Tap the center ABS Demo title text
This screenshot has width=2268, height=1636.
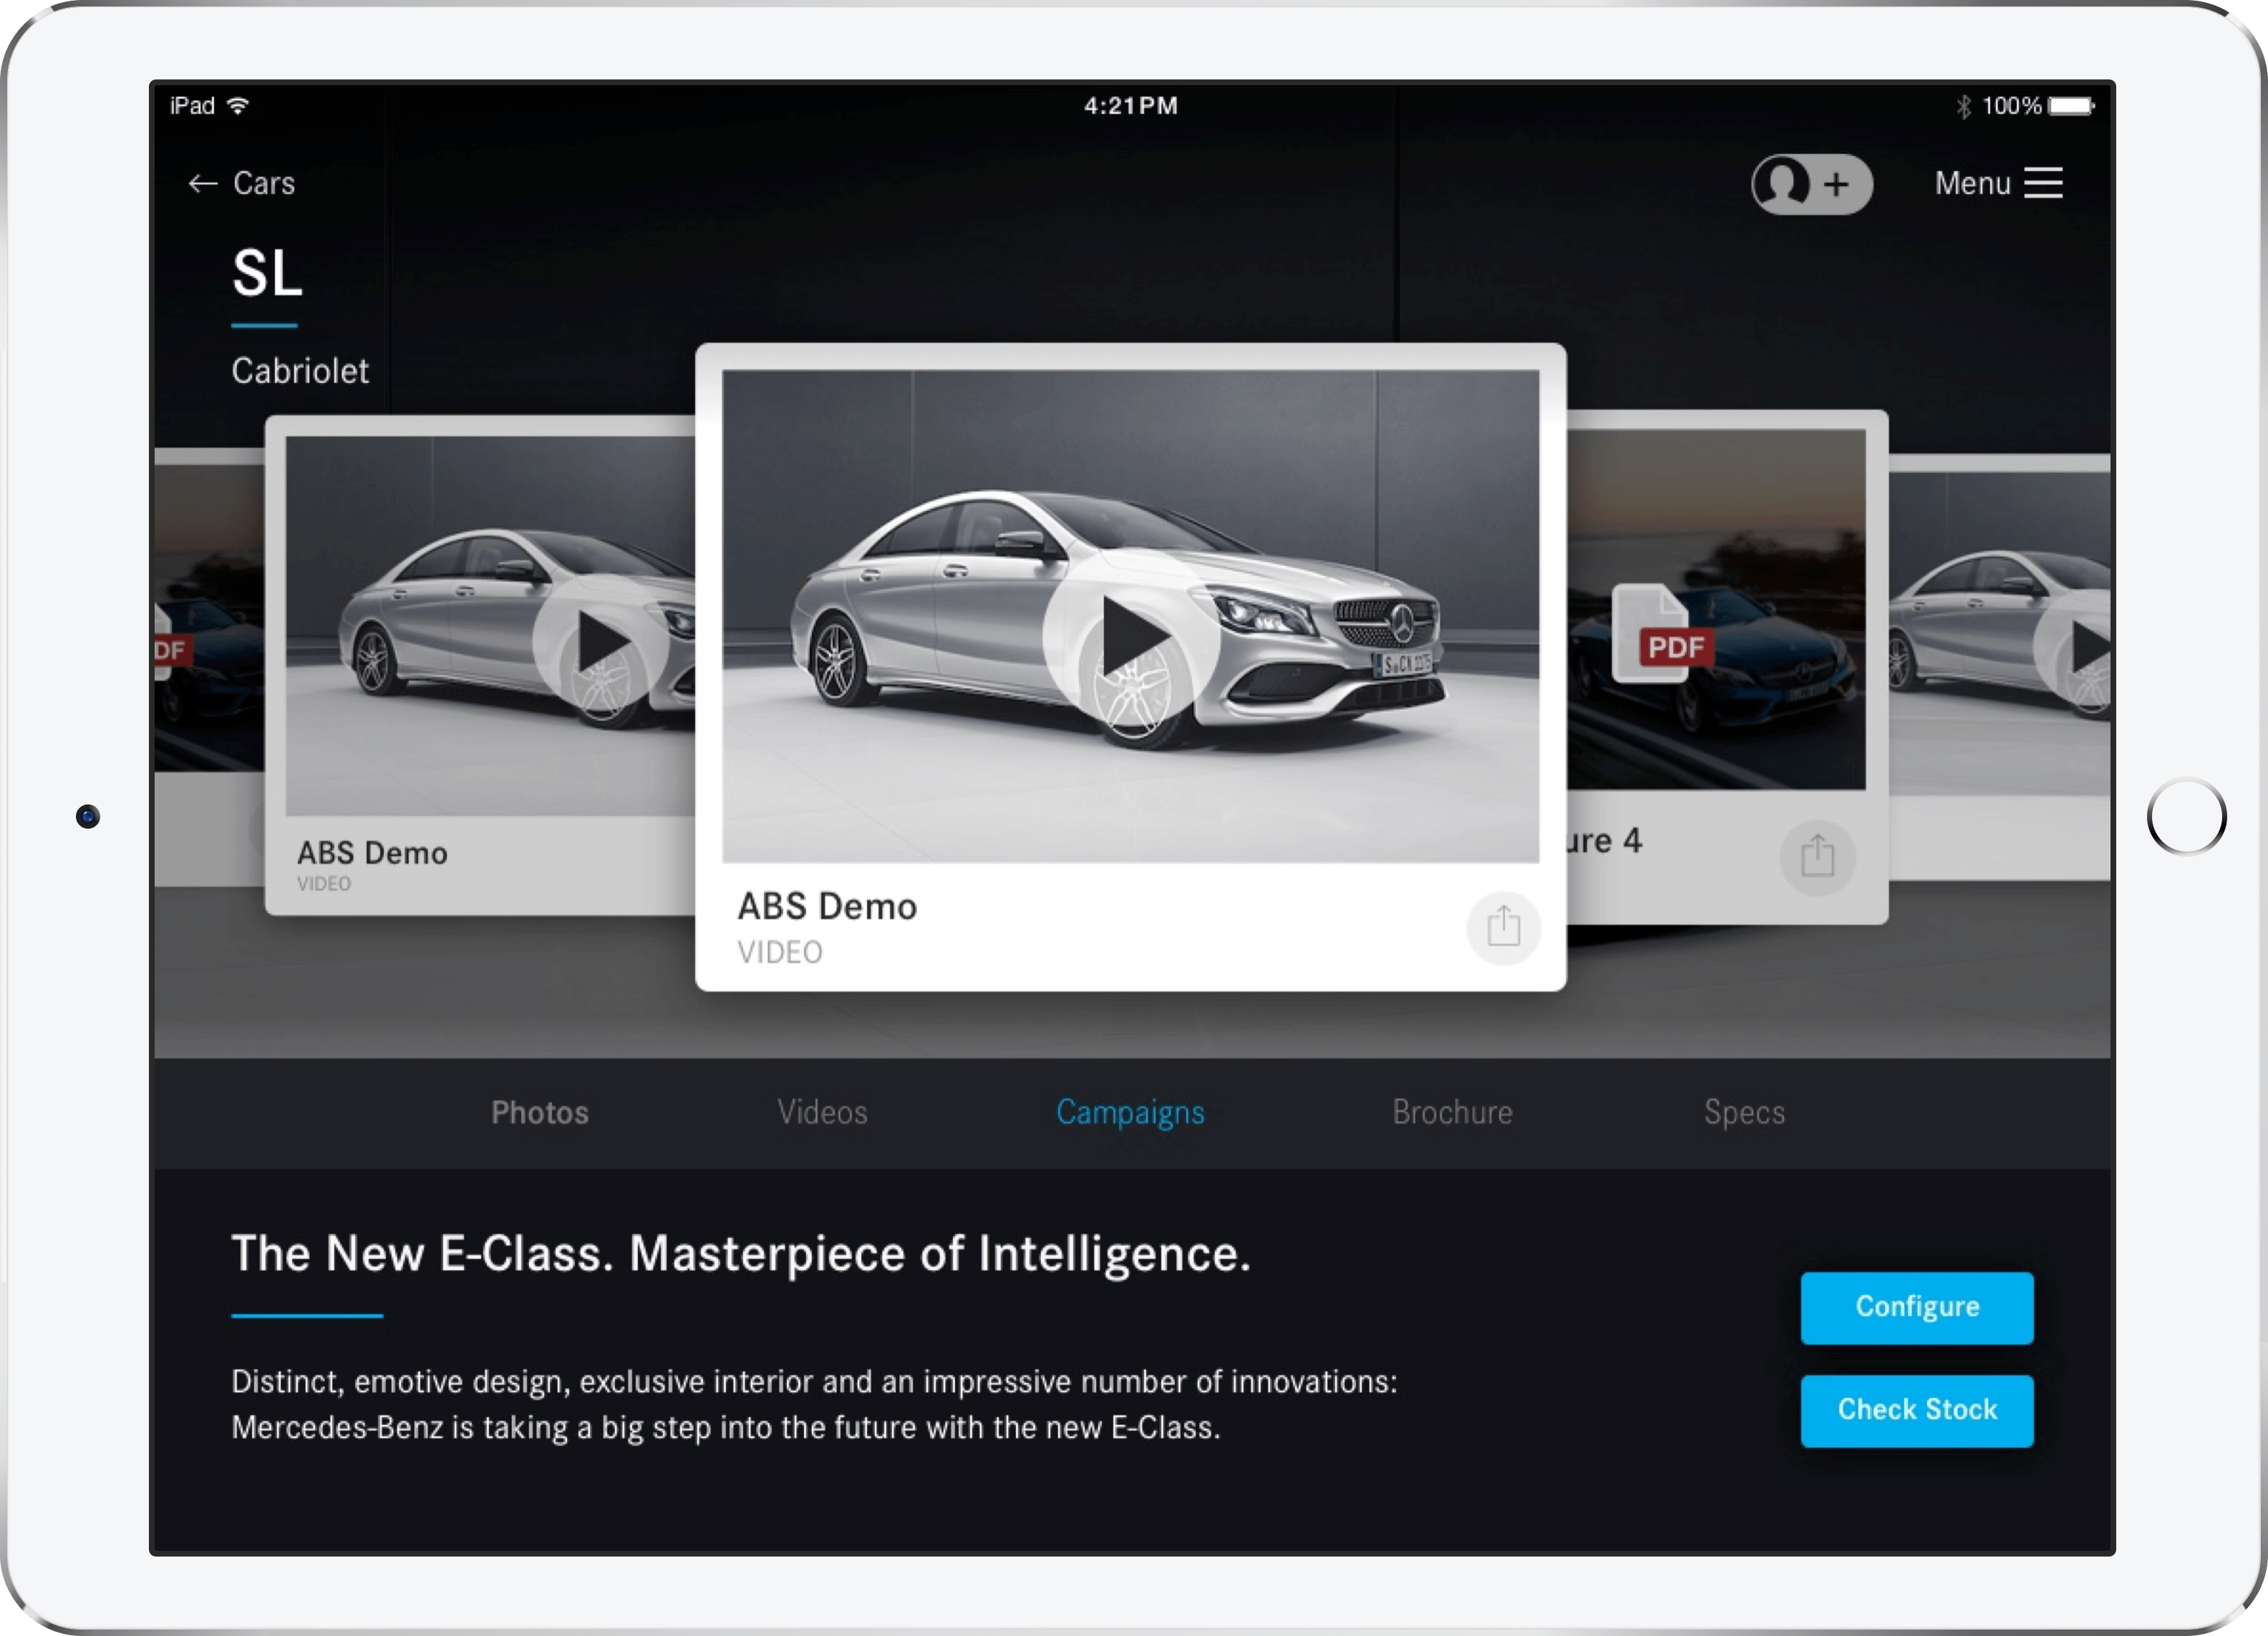click(x=827, y=907)
